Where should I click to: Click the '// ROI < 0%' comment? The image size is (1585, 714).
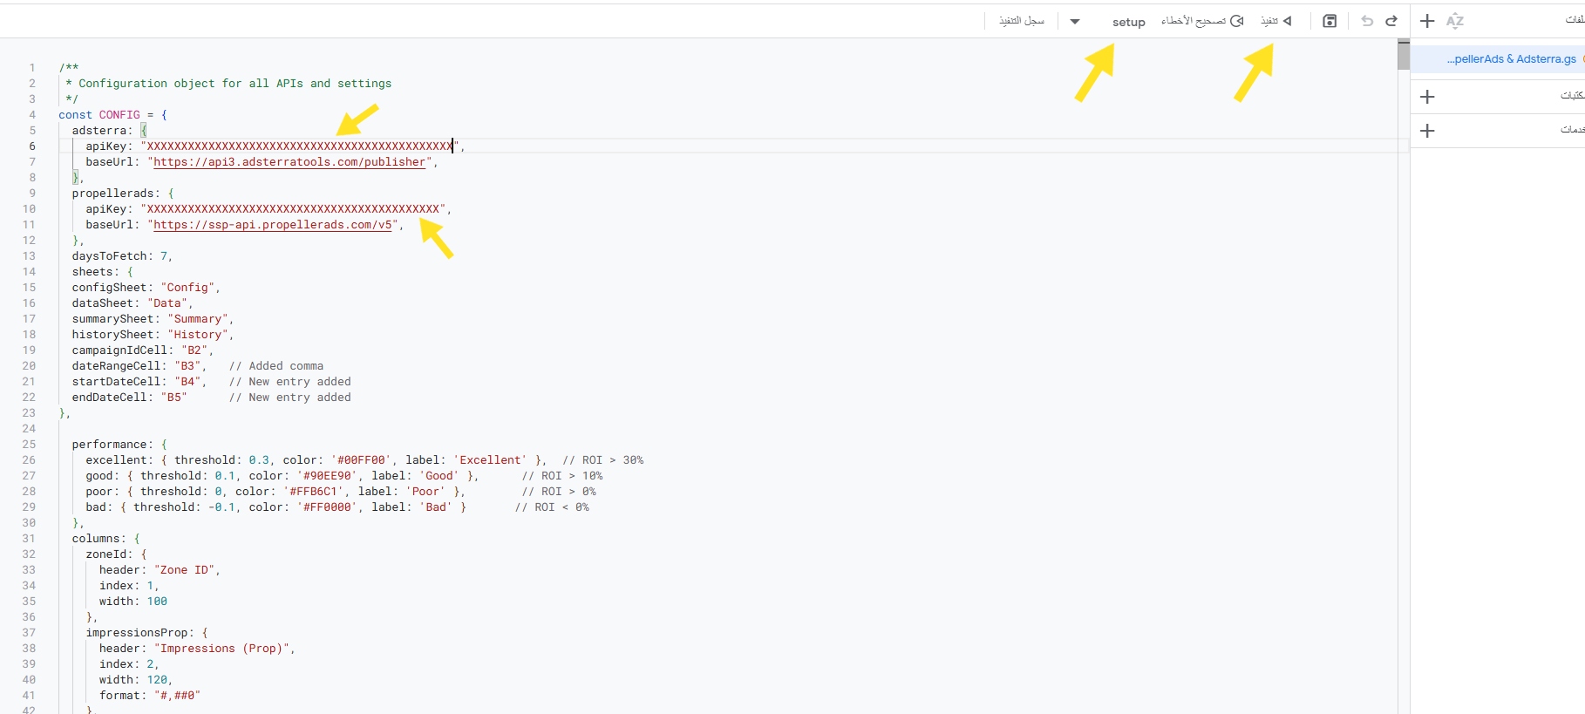552,507
